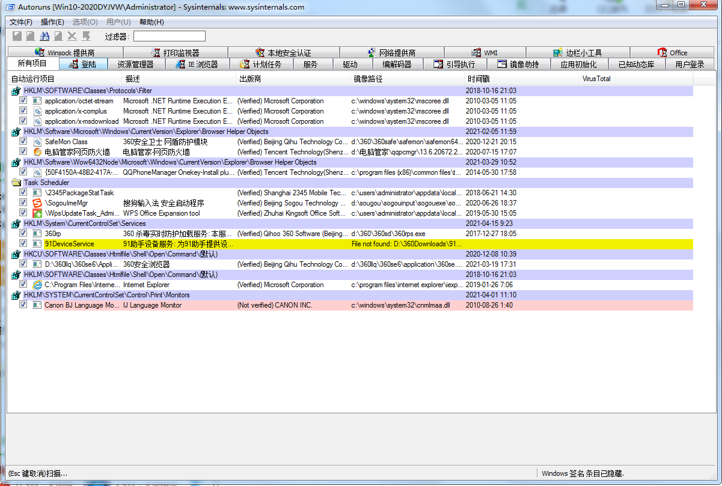Open the 引导执行 tab

coord(455,64)
